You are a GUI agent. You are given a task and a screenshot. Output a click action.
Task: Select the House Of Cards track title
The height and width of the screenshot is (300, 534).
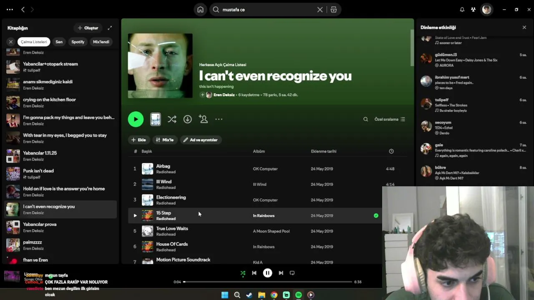click(x=172, y=244)
